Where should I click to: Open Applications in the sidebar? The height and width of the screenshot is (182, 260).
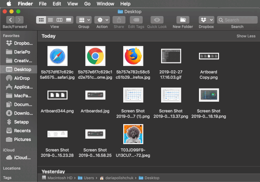click(x=18, y=87)
